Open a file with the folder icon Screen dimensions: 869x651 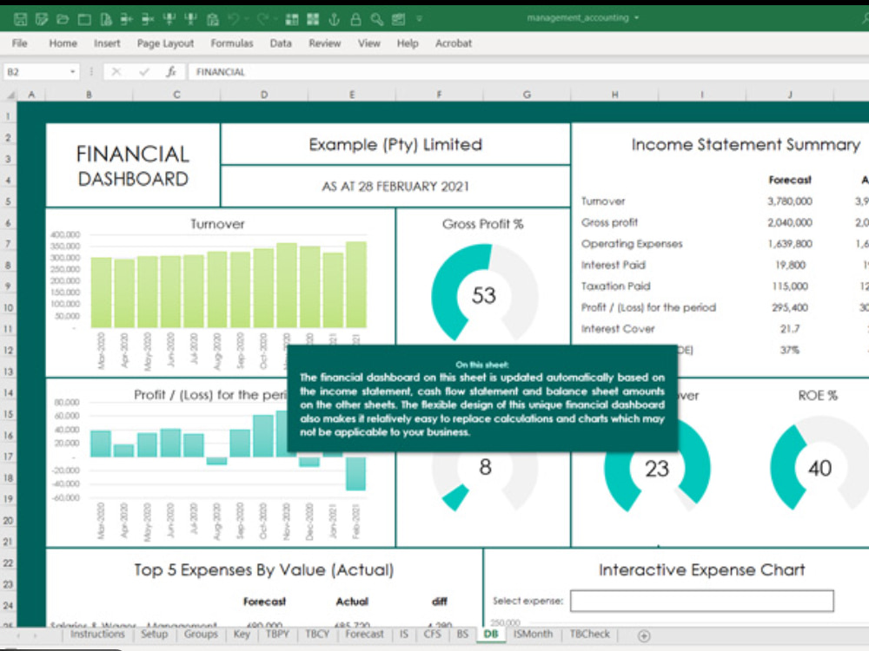[63, 19]
